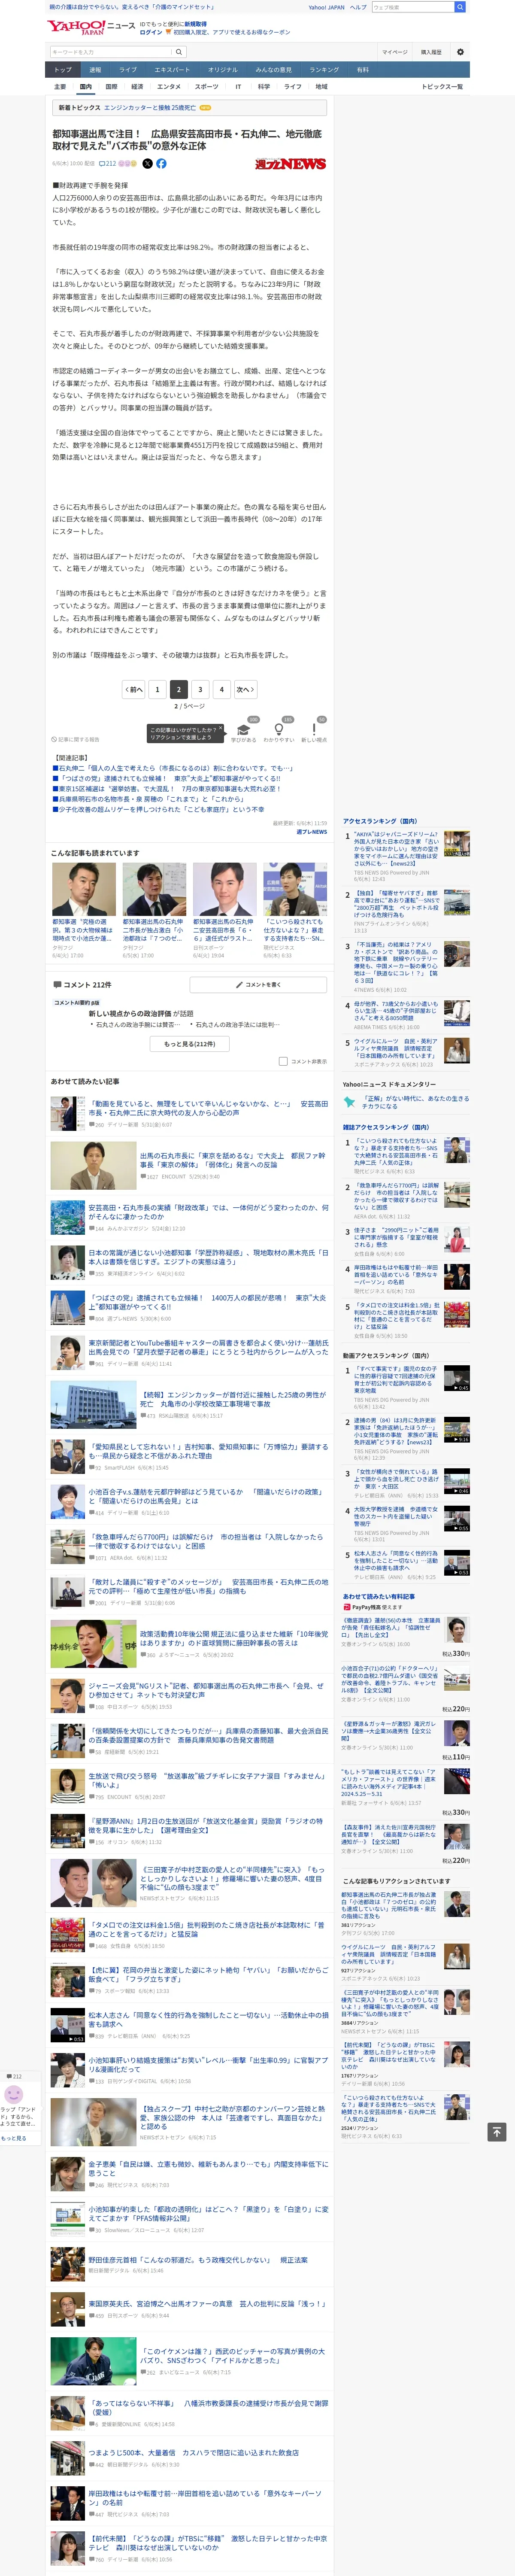
Task: Click the ログイン link
Action: point(150,32)
